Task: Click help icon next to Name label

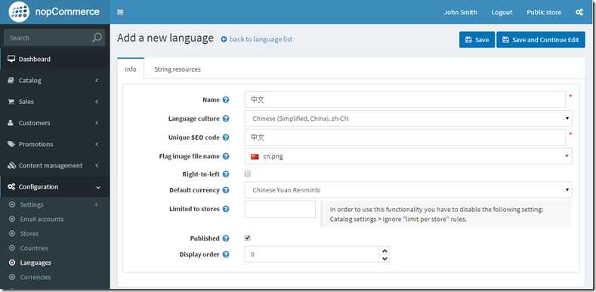Action: [x=226, y=100]
